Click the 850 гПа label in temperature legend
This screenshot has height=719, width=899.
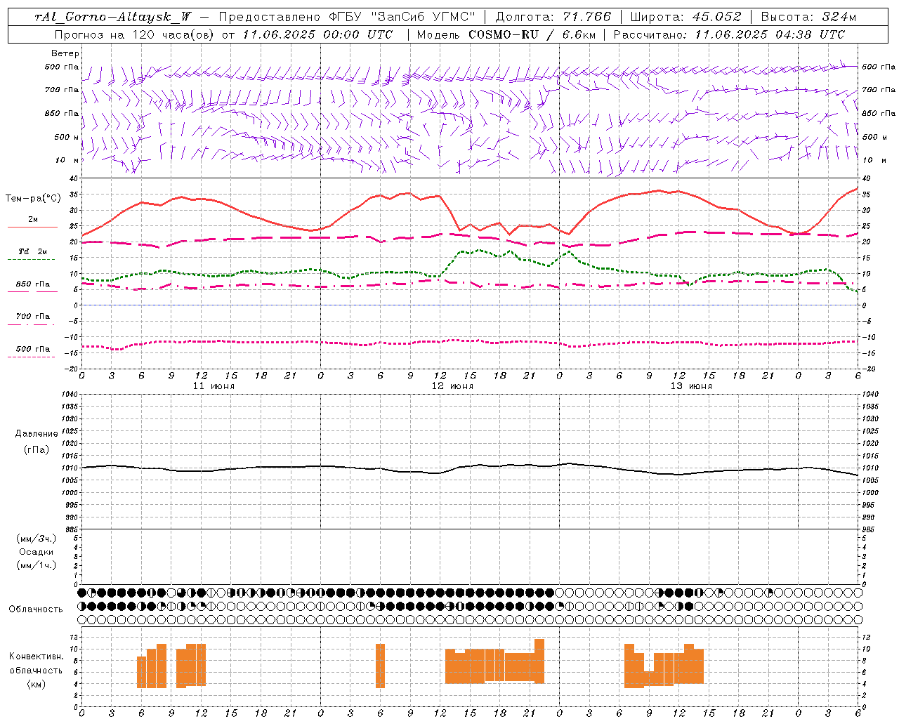[x=33, y=284]
